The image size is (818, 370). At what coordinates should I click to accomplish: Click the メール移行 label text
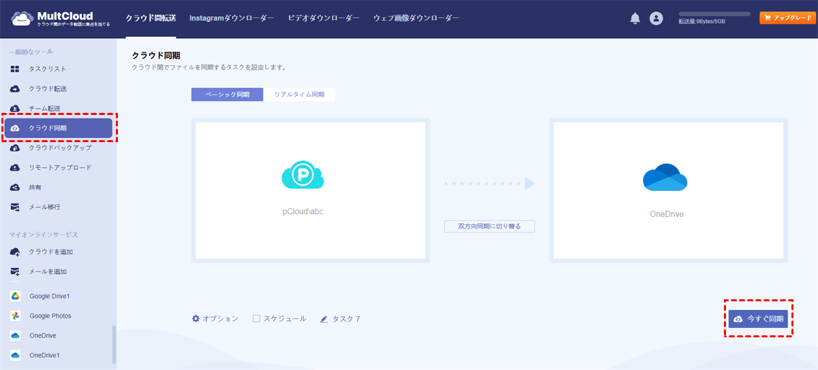44,207
